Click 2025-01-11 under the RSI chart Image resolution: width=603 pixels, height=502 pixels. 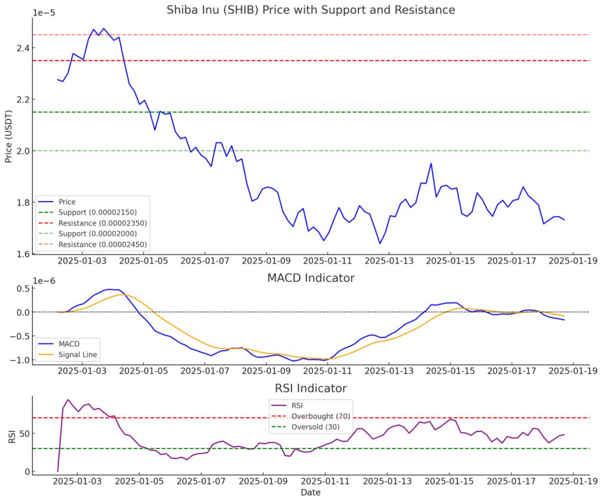click(325, 481)
